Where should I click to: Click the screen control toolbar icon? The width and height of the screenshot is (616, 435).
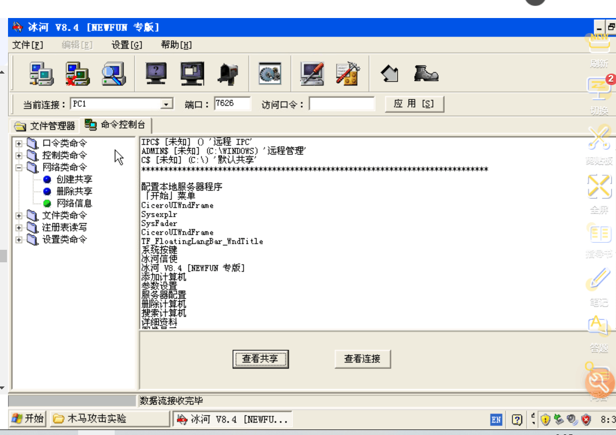click(192, 74)
